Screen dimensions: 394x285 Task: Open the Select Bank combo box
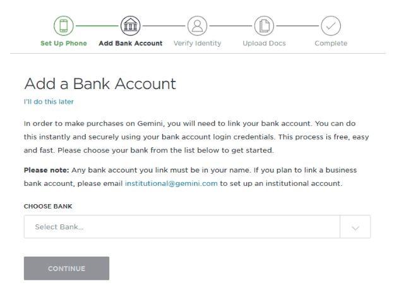(197, 227)
